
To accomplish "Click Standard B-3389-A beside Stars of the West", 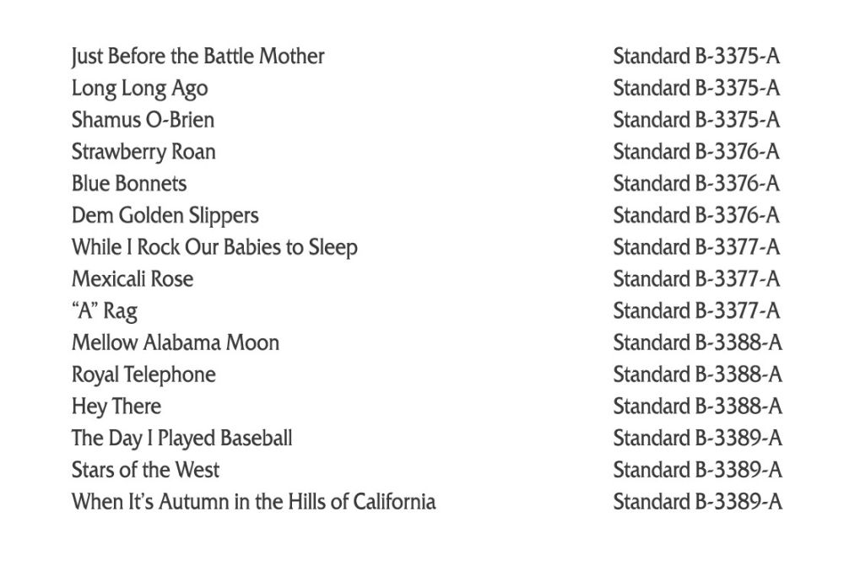I will tap(697, 470).
